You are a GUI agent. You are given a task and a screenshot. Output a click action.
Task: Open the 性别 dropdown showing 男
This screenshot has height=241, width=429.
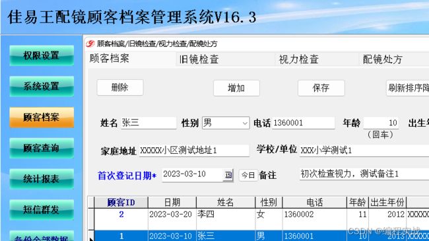pyautogui.click(x=226, y=123)
